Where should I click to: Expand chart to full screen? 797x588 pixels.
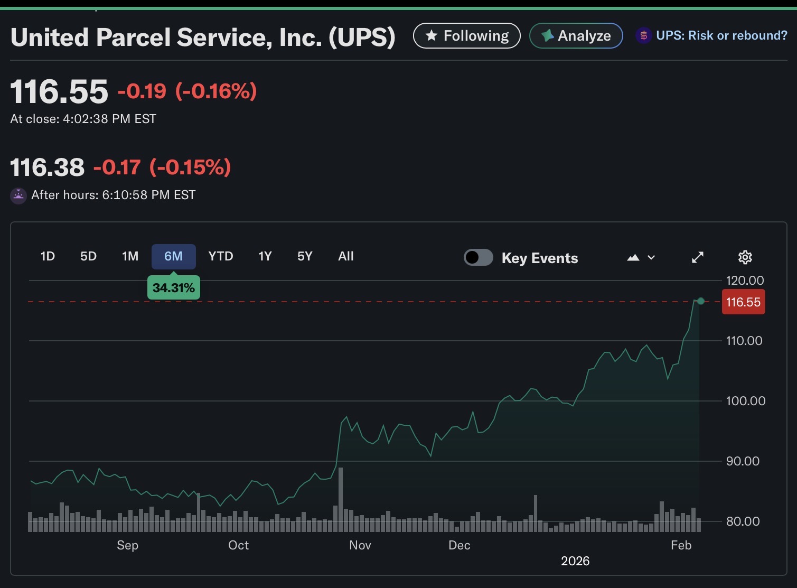click(698, 257)
